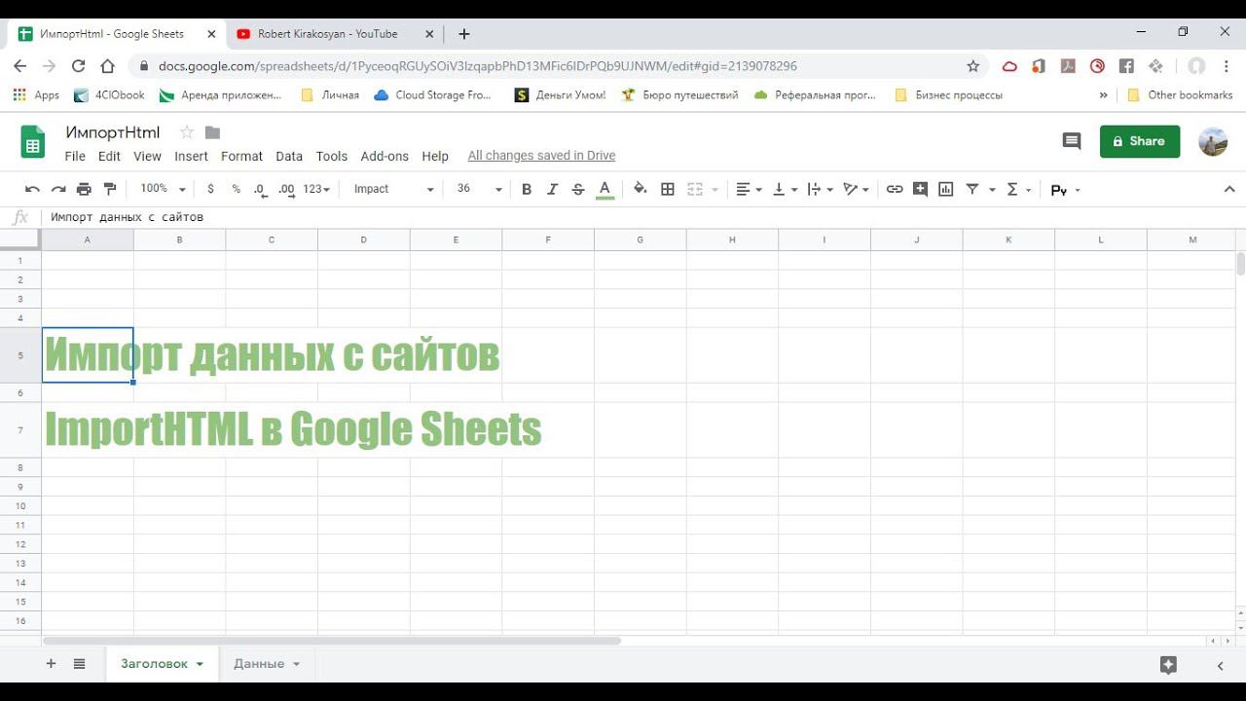Click the Insert chart icon
Image resolution: width=1246 pixels, height=701 pixels.
coord(945,189)
